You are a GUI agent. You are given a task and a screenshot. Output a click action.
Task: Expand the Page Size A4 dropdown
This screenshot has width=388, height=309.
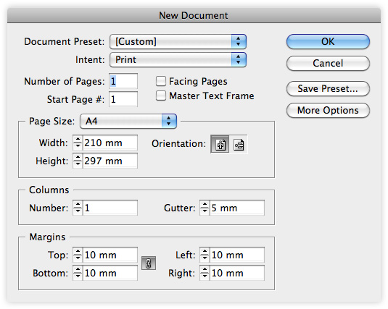coord(128,121)
